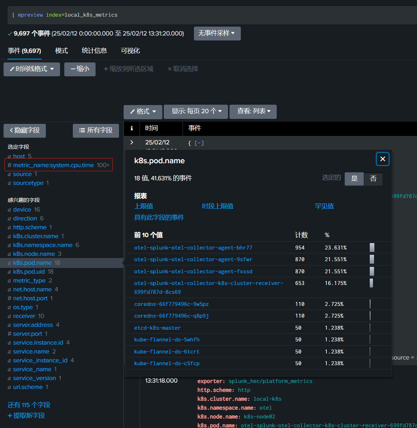417x428 pixels.
Task: Select value kube-flannel-ds-c5fcp
Action: point(167,363)
